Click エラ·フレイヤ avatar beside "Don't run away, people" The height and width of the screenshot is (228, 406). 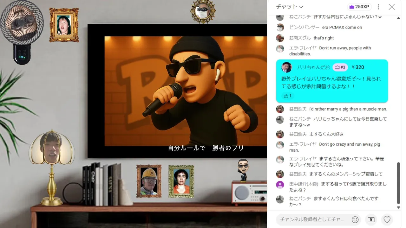(280, 48)
